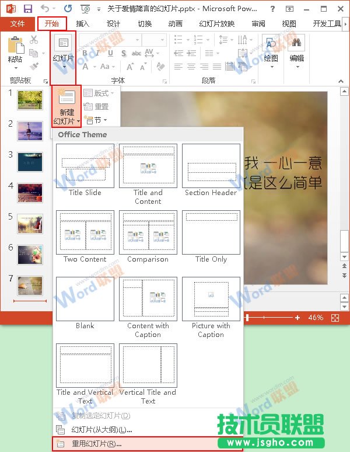Image resolution: width=350 pixels, height=452 pixels.
Task: Switch to the 插入 Insert tab
Action: pyautogui.click(x=83, y=23)
